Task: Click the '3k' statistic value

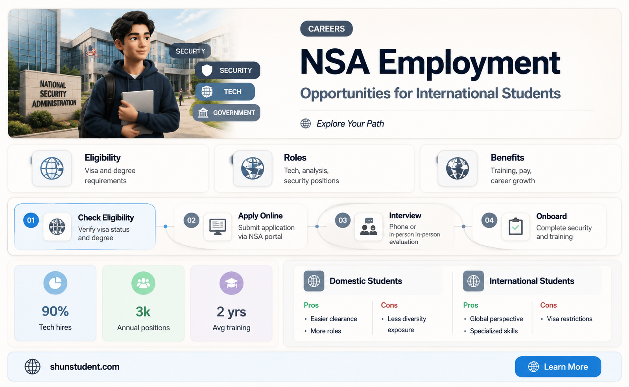Action: [x=143, y=312]
